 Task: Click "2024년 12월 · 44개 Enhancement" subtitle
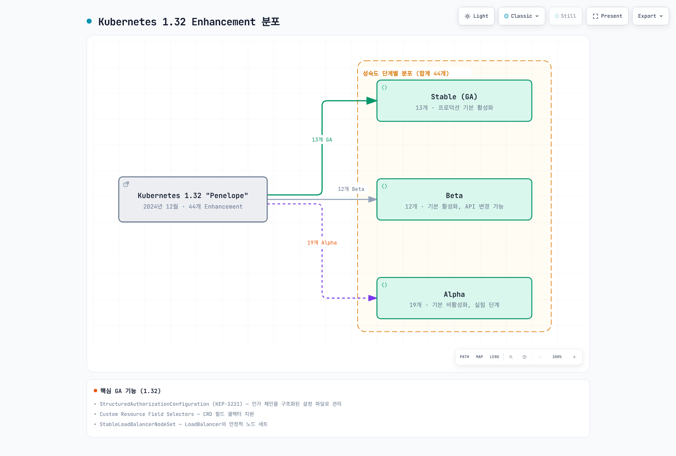[x=193, y=206]
